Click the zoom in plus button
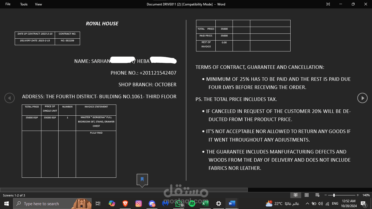The image size is (372, 209). (358, 195)
